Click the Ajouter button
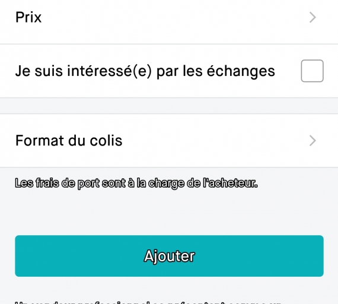The image size is (338, 304). (x=169, y=256)
